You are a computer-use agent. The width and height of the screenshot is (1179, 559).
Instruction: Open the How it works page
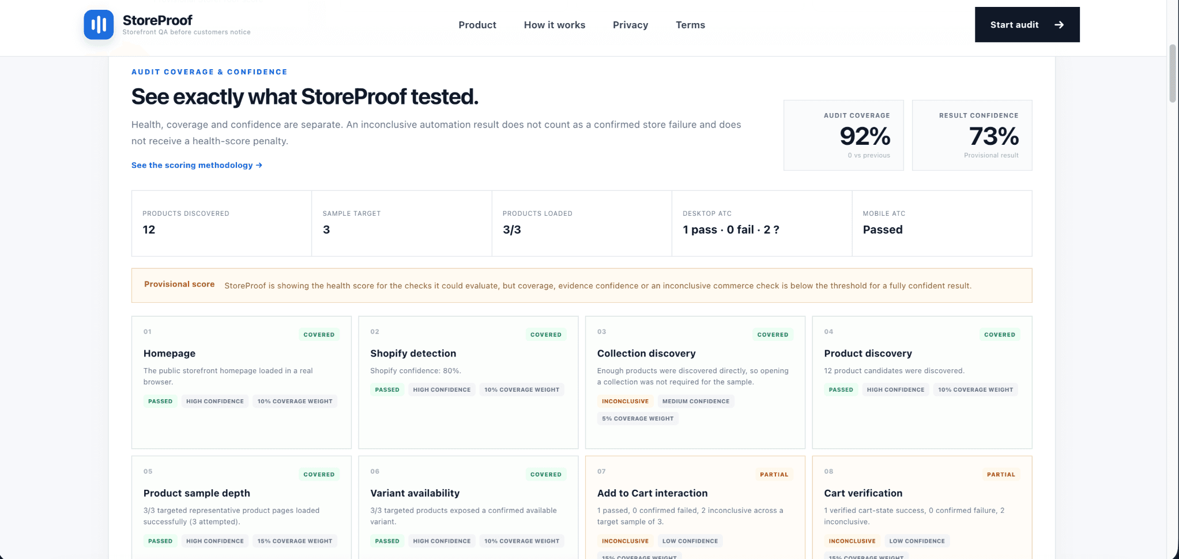pyautogui.click(x=555, y=25)
